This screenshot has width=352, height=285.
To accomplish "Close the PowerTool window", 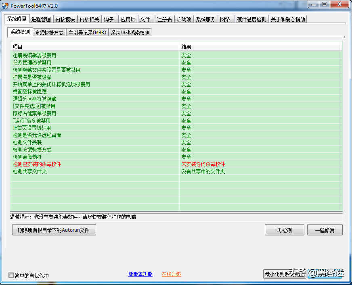I will tap(339, 4).
